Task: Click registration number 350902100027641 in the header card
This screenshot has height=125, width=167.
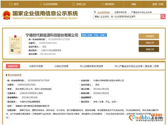Action: point(48,43)
